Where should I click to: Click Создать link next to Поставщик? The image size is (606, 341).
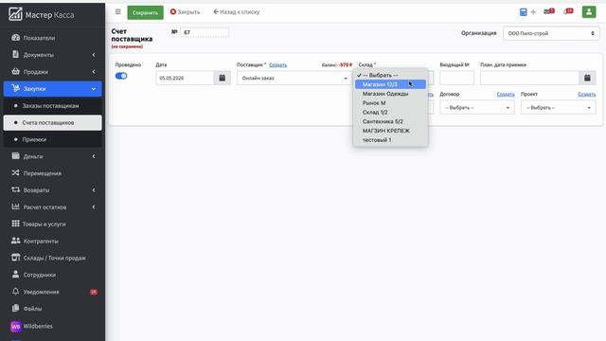277,65
